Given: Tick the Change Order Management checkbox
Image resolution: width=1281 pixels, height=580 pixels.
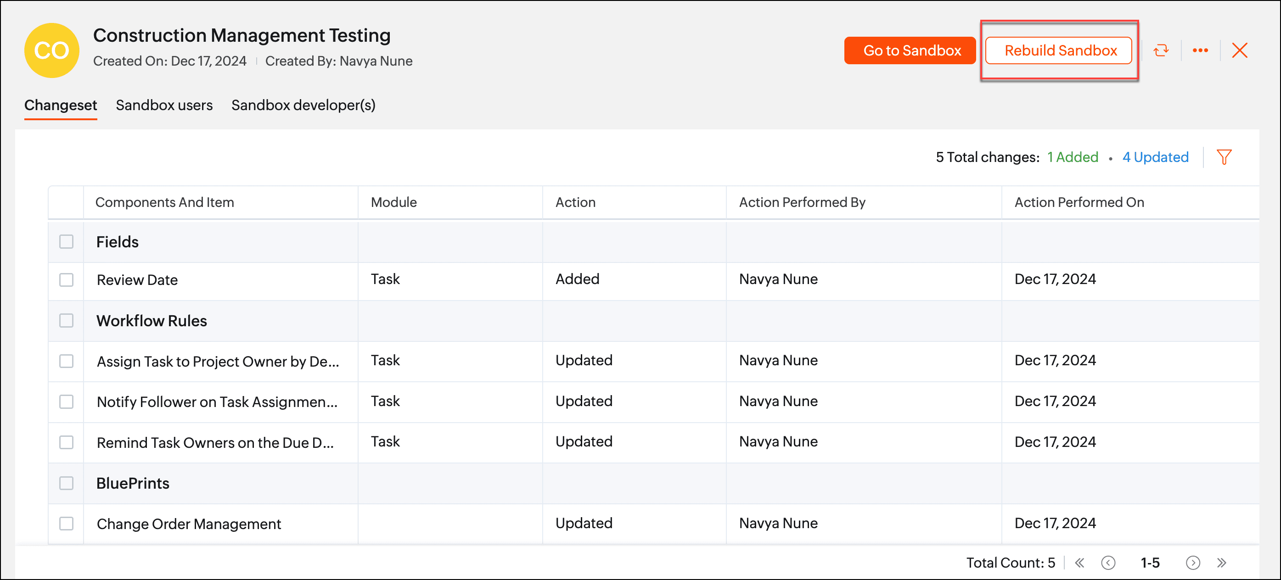Looking at the screenshot, I should coord(66,524).
